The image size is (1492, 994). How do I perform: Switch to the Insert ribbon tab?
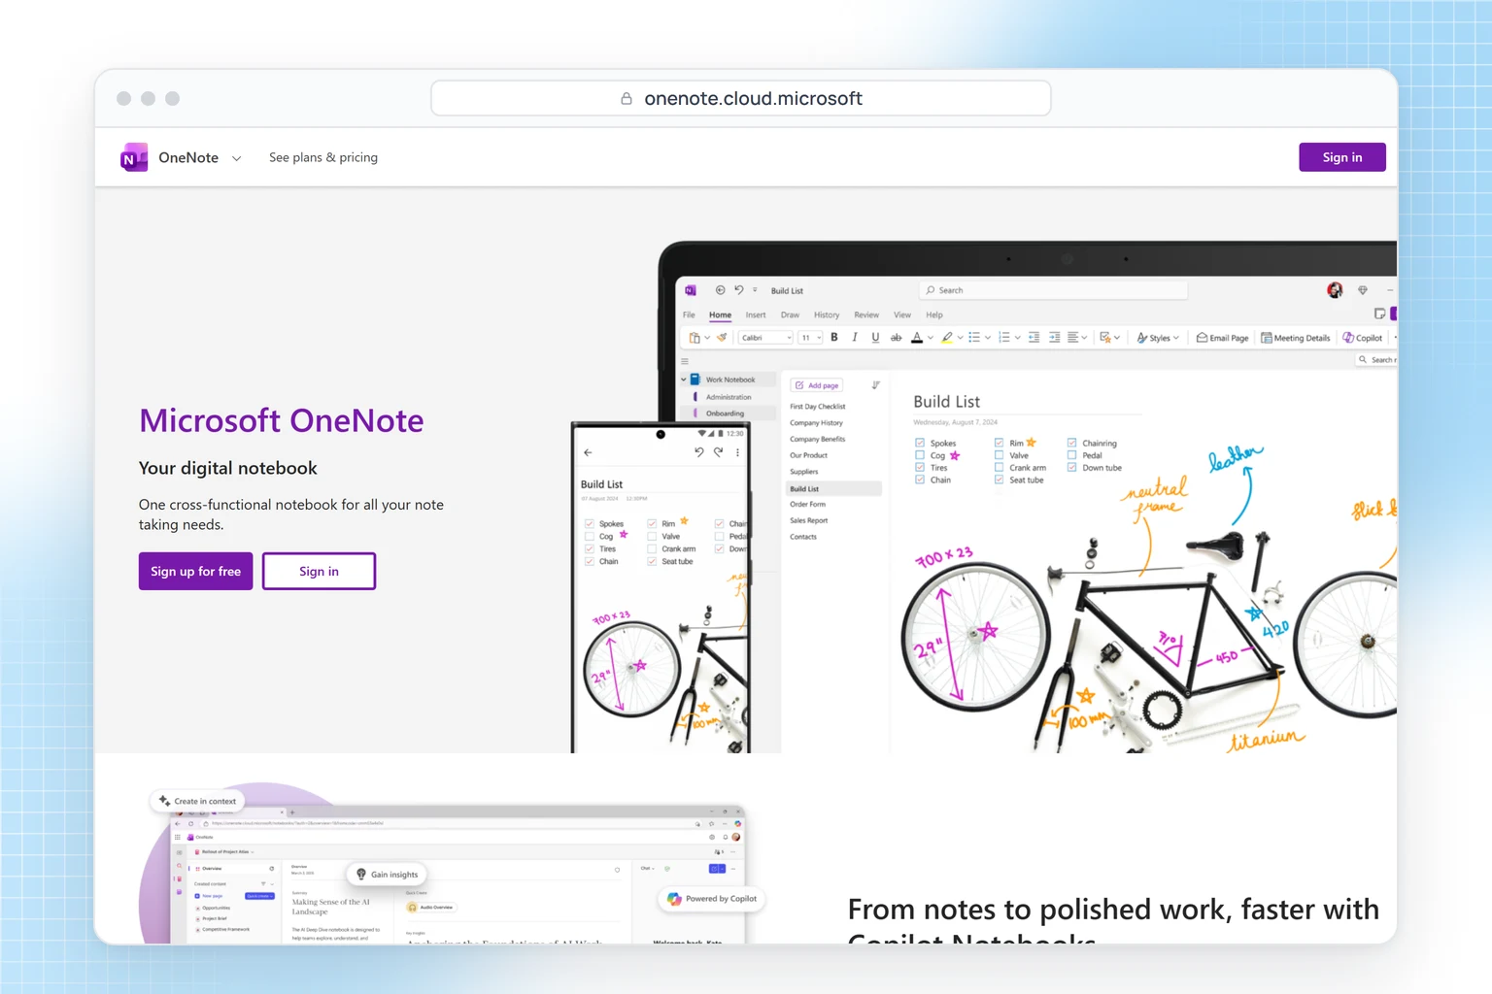coord(756,315)
